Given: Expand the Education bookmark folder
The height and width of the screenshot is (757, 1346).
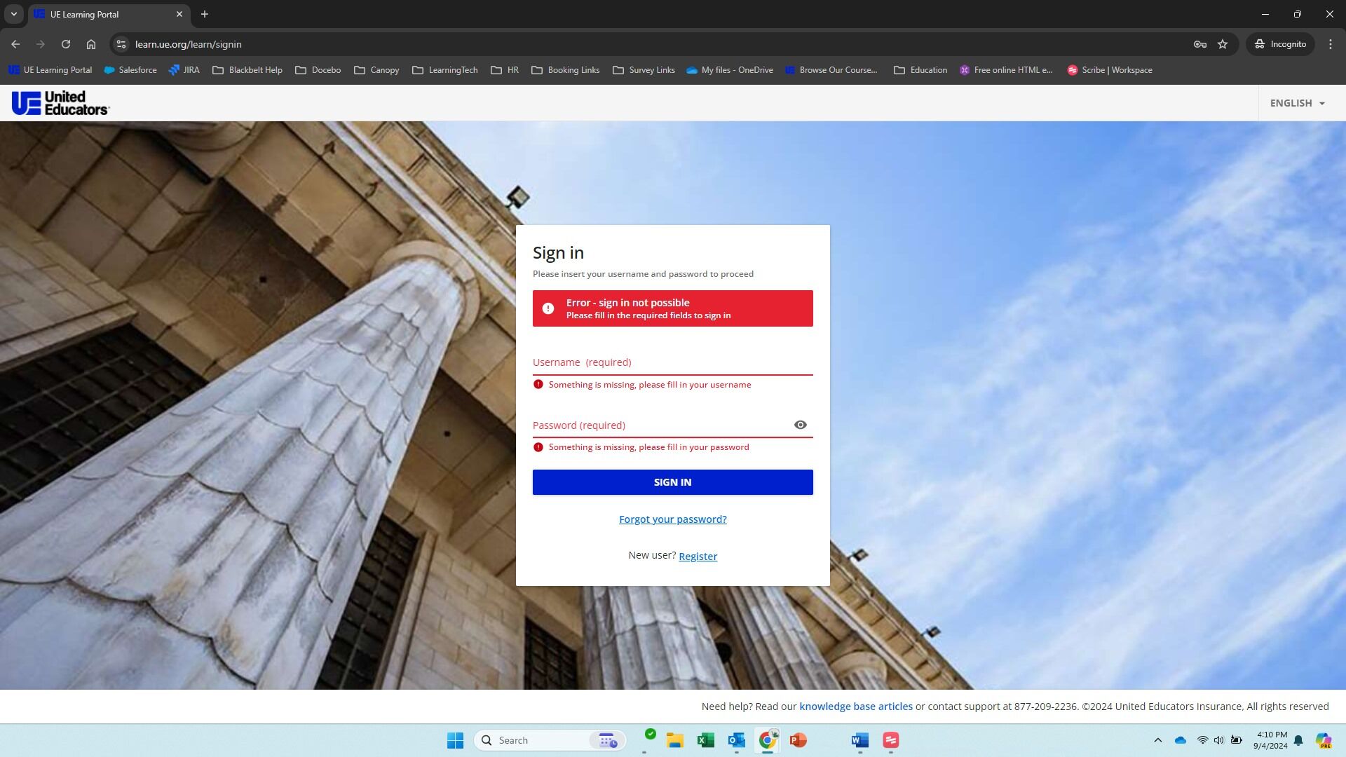Looking at the screenshot, I should [920, 70].
